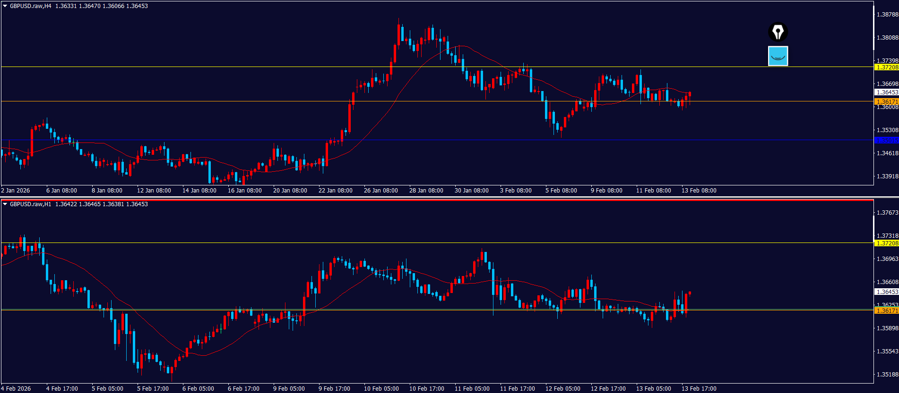Click the 1.35188 price level on H1 scale

[x=887, y=375]
